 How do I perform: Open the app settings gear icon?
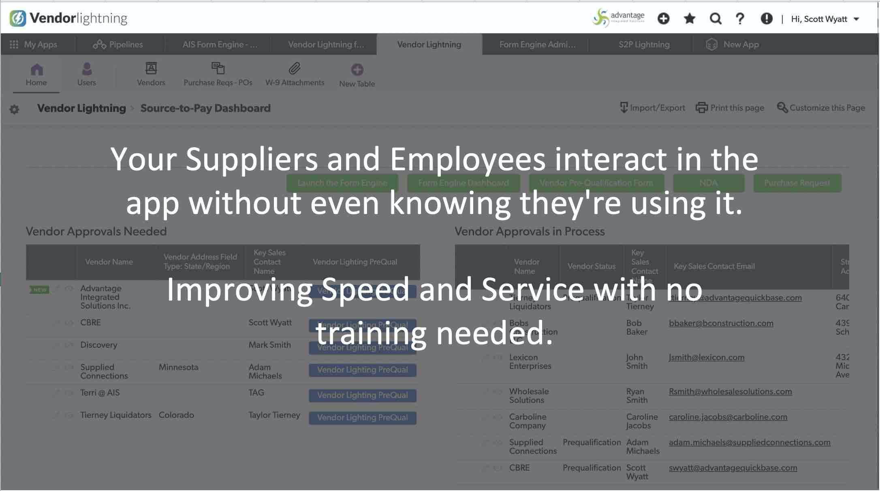click(x=14, y=109)
